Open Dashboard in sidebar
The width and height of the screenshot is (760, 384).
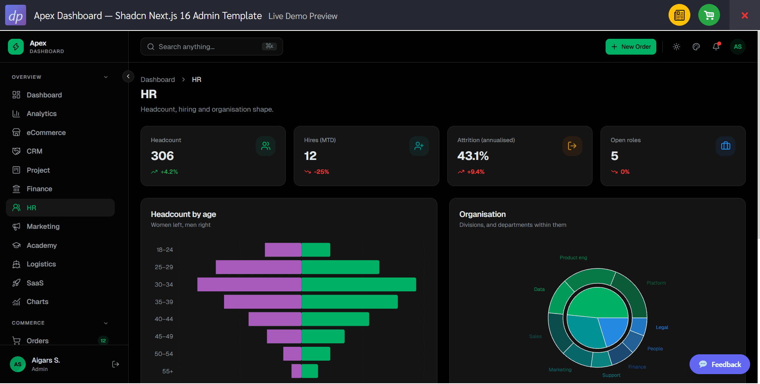click(60, 95)
